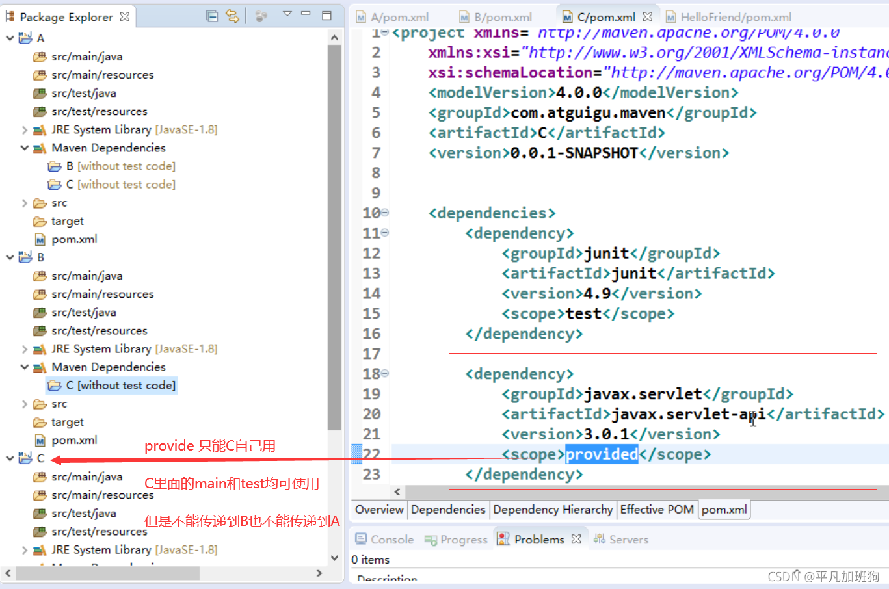Click the Package Explorer view icon
This screenshot has width=889, height=589.
click(10, 16)
